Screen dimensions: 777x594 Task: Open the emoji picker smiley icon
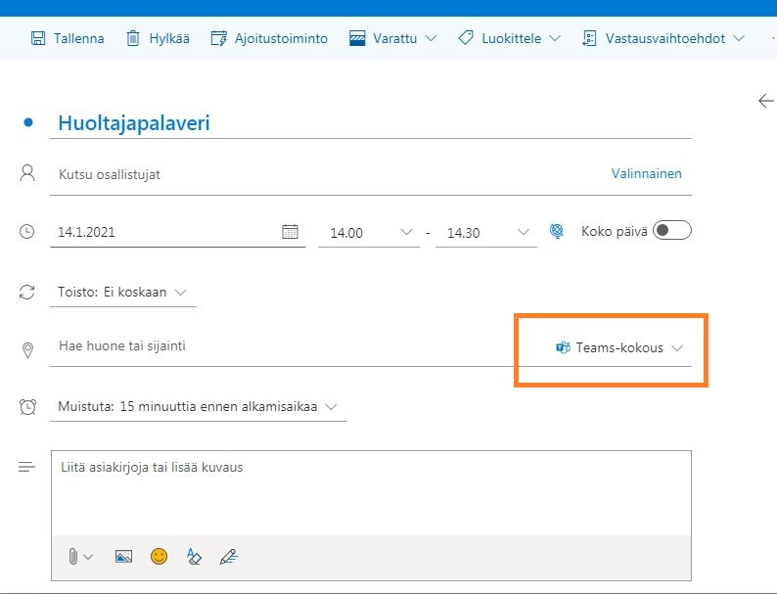pos(159,556)
